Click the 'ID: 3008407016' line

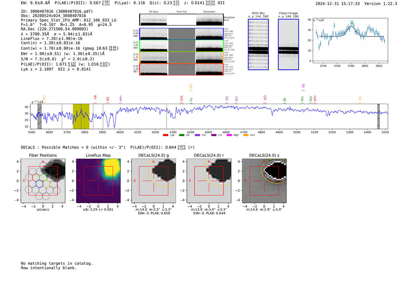click(x=57, y=11)
